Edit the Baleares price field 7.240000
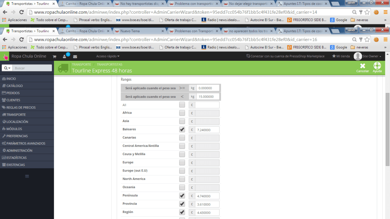 point(207,130)
